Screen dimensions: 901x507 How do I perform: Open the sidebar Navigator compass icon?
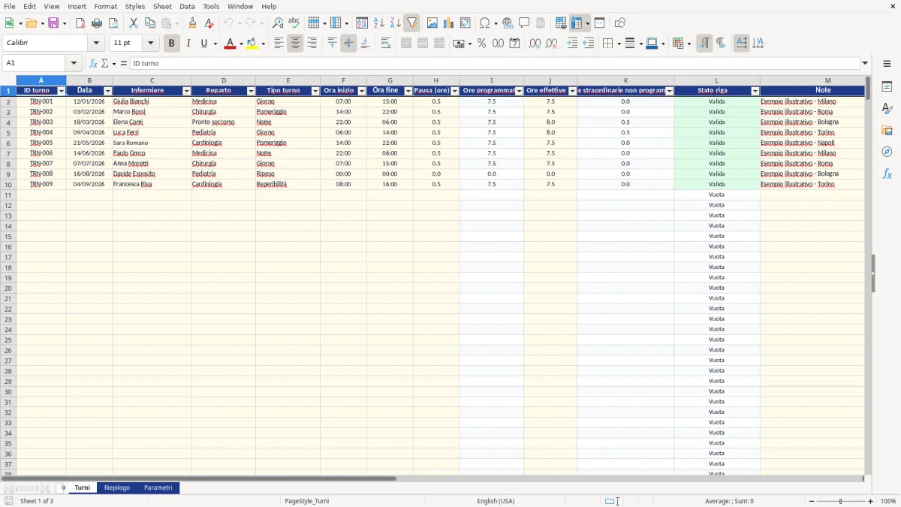coord(887,152)
